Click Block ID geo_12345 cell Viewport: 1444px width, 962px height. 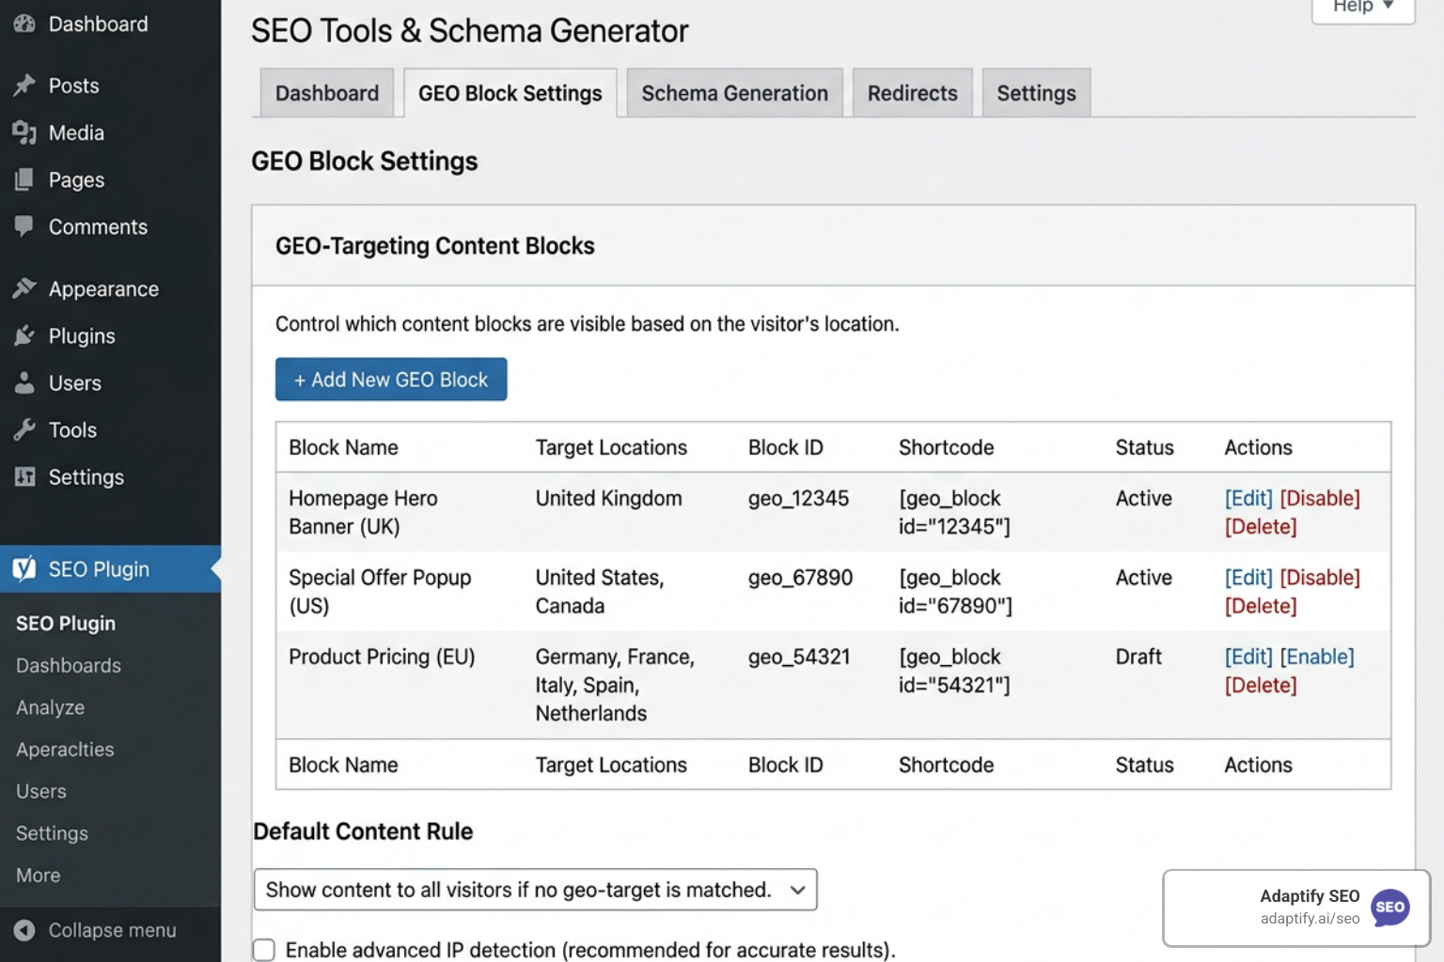coord(798,498)
